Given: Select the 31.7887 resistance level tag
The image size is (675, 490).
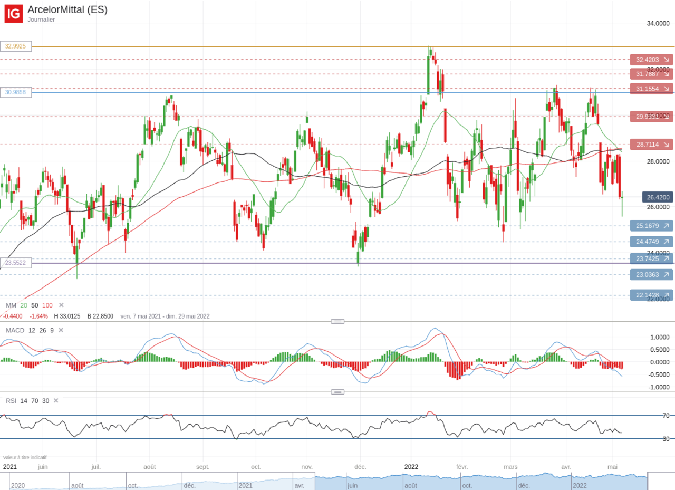Looking at the screenshot, I should pyautogui.click(x=651, y=74).
